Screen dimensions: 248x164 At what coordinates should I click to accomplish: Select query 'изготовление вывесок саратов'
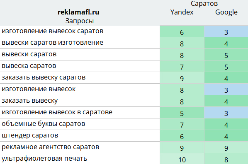[52, 31]
